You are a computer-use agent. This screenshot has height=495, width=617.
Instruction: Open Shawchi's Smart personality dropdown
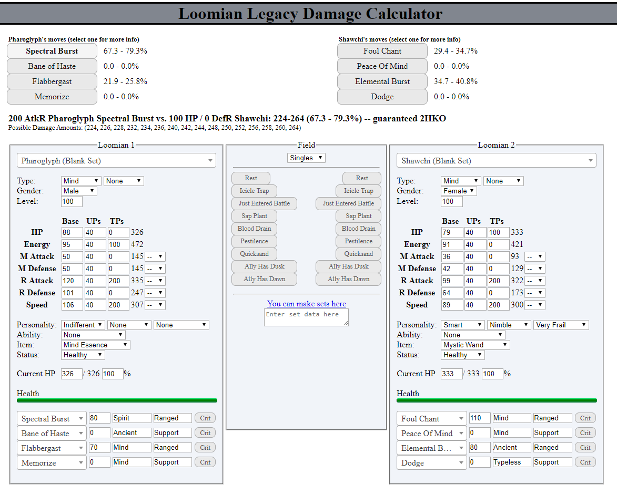(x=463, y=325)
